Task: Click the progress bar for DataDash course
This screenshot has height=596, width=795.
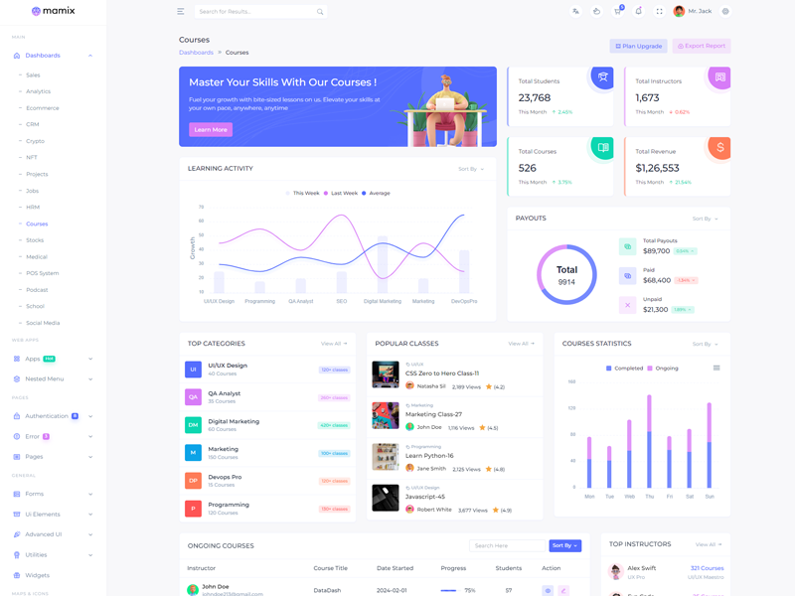Action: click(x=449, y=590)
